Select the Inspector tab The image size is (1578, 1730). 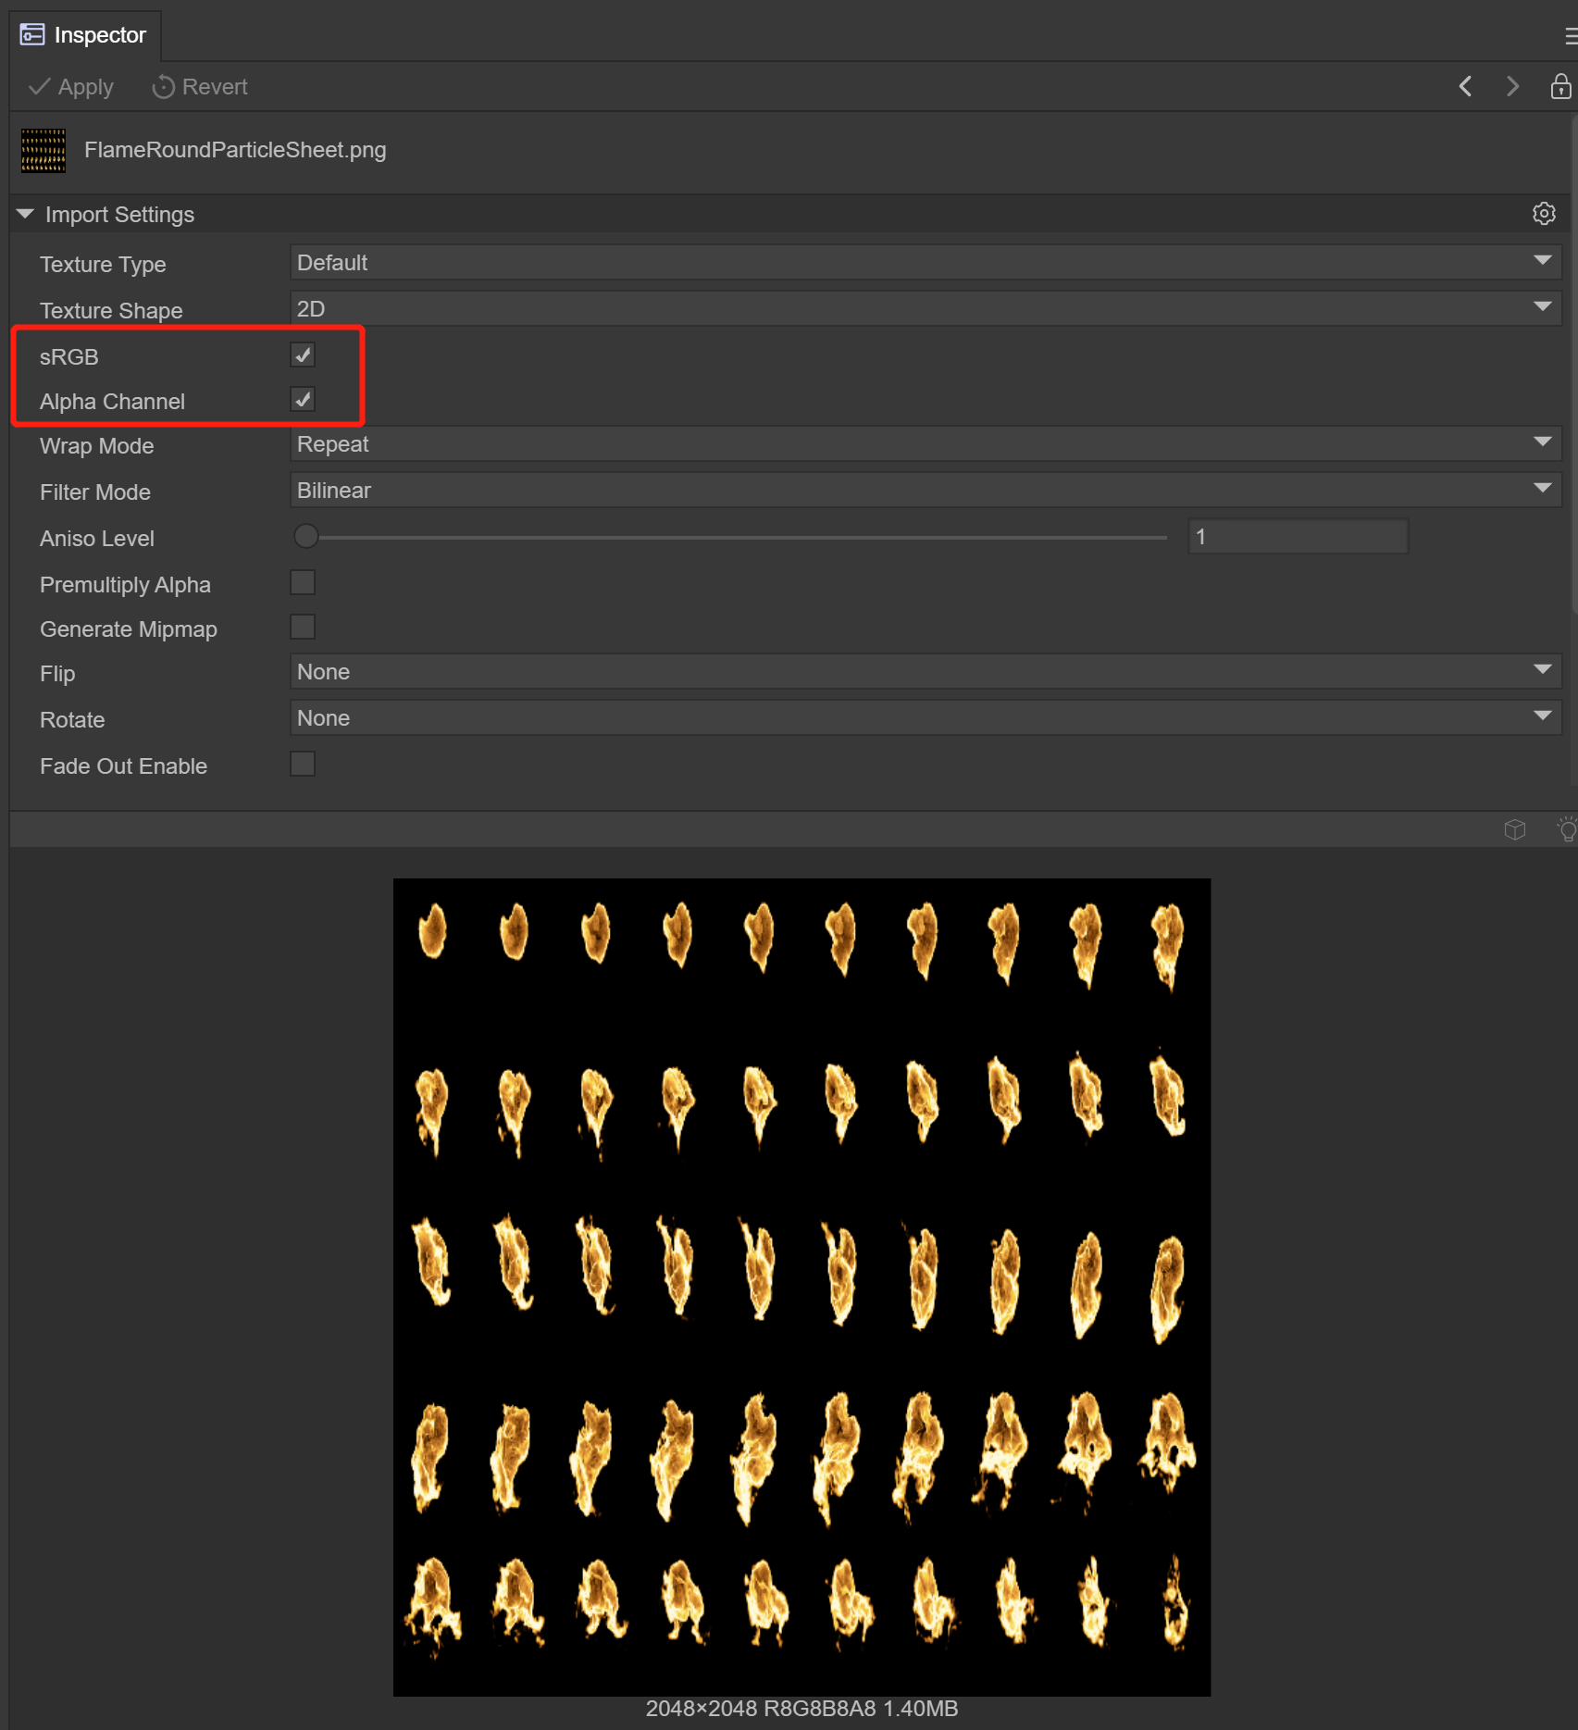click(85, 35)
